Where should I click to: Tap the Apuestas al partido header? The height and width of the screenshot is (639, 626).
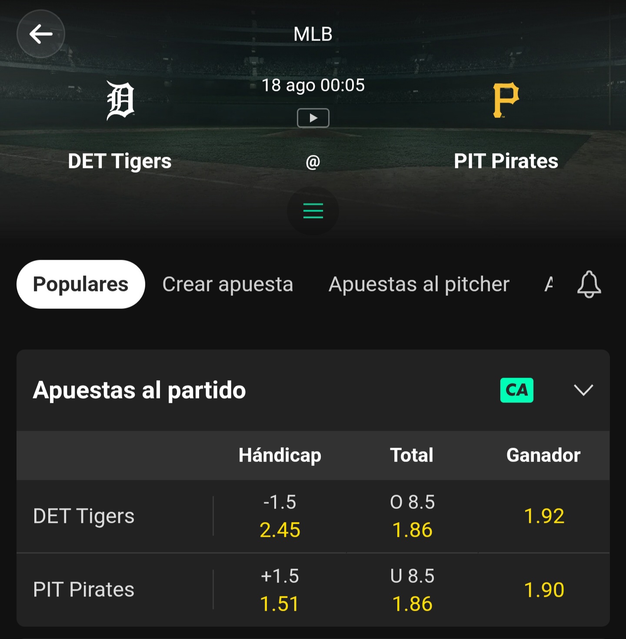tap(140, 390)
